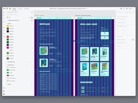Collapse the Zeichenformate section

pyautogui.click(x=7, y=62)
